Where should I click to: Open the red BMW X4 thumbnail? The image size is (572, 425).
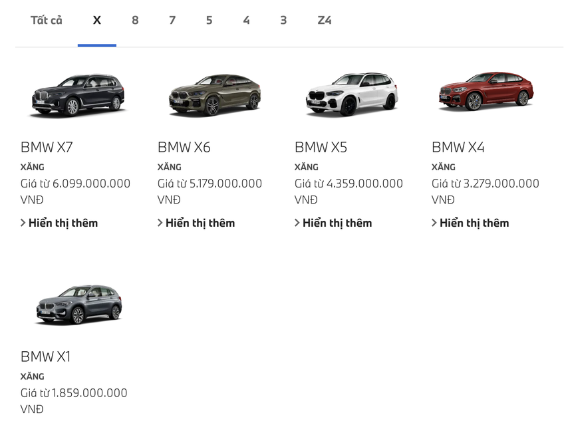click(486, 93)
